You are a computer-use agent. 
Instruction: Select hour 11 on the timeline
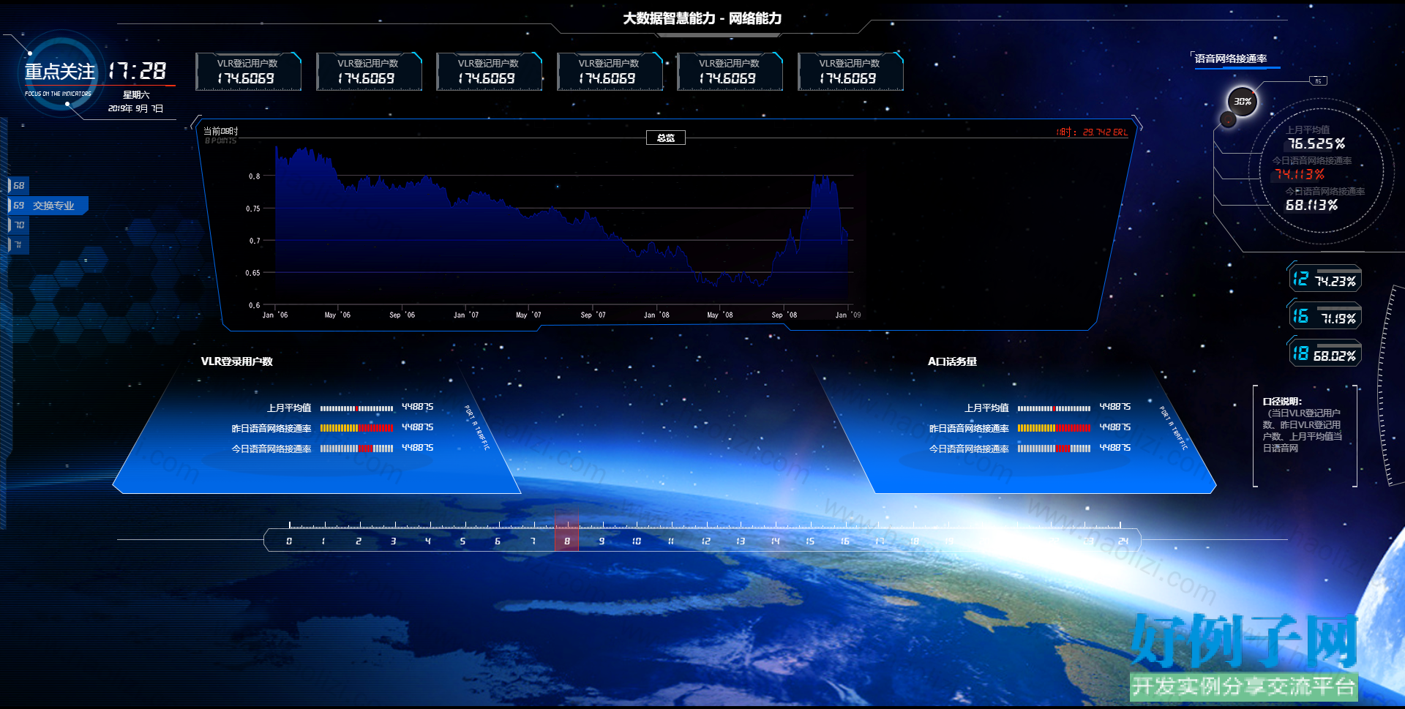click(671, 541)
